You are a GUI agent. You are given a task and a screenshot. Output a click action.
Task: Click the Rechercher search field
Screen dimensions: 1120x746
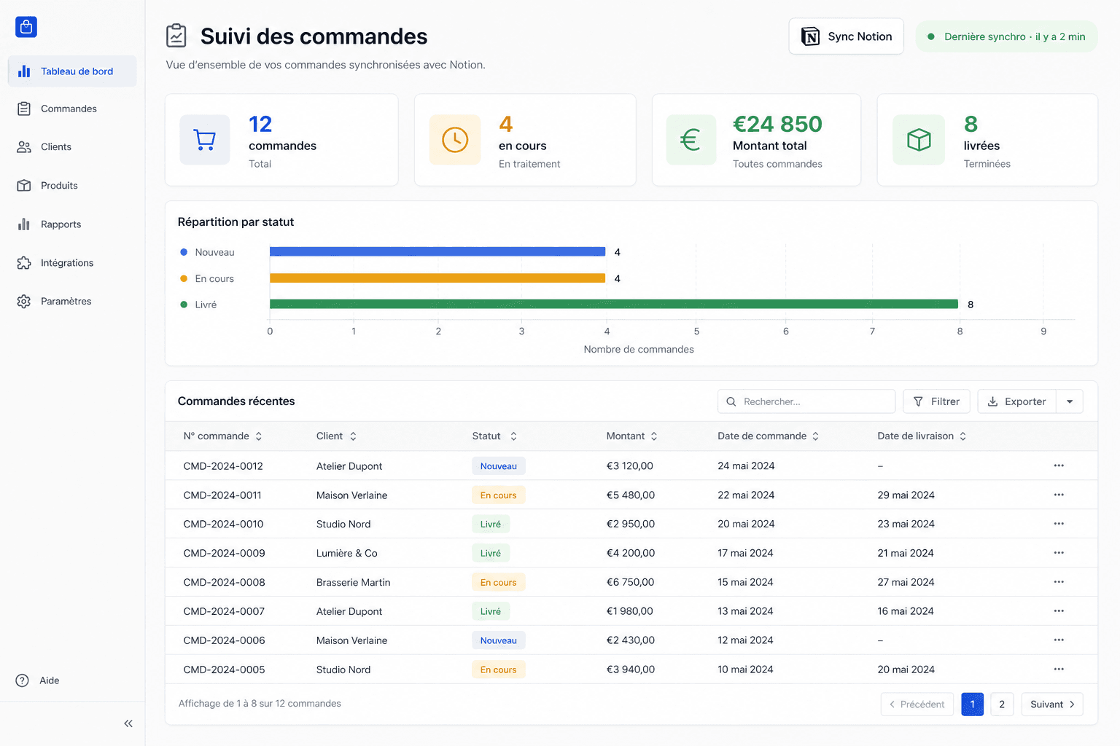tap(806, 401)
